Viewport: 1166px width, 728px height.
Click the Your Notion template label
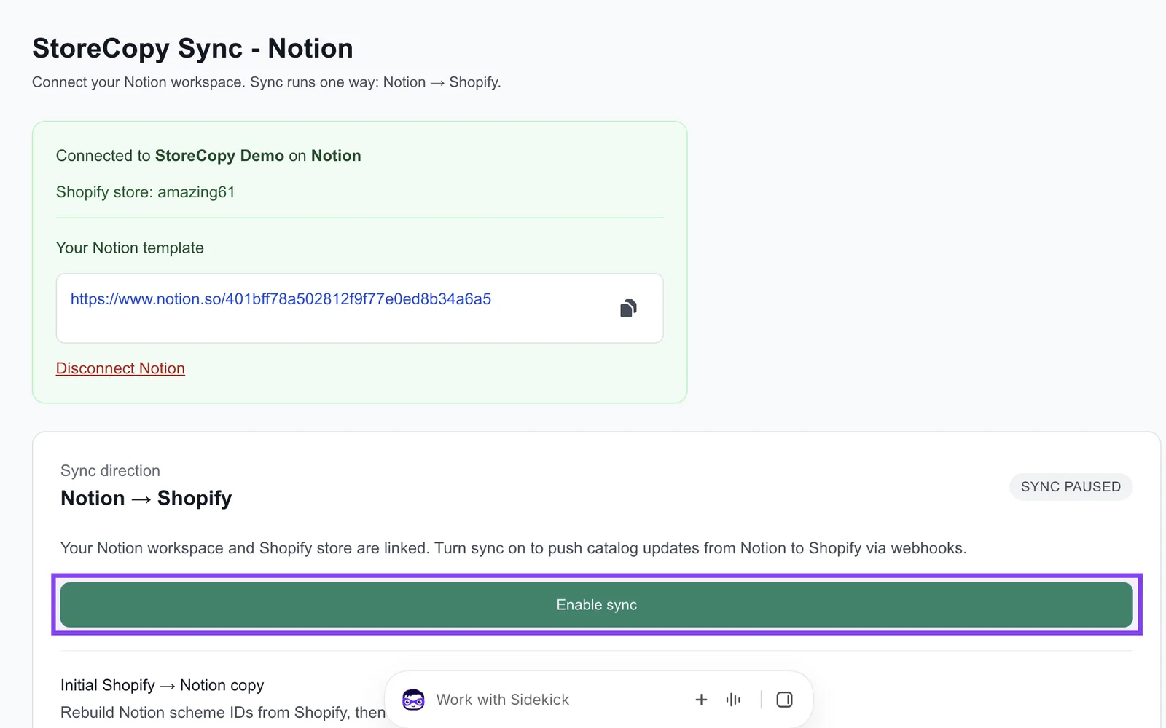[x=130, y=248]
